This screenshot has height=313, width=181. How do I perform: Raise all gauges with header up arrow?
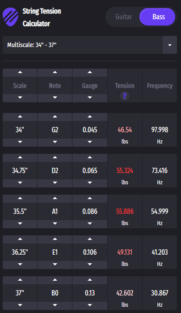coord(90,73)
